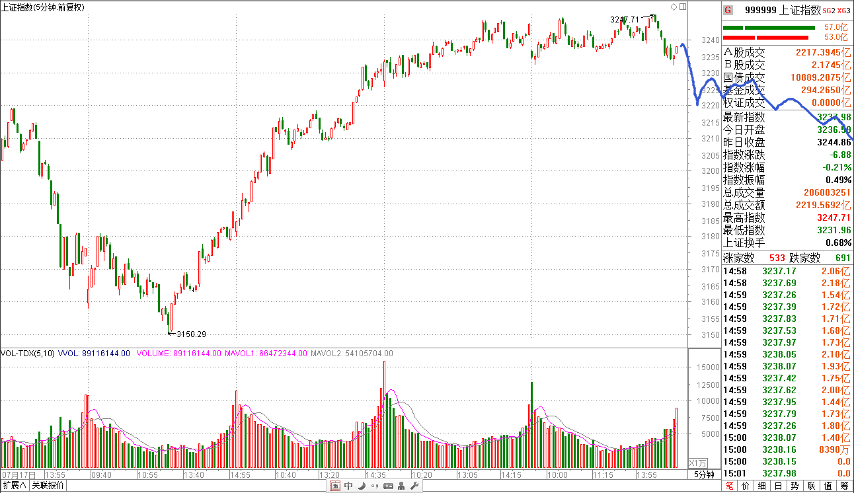
Task: Toggle the half-moon half-width icon
Action: (362, 486)
